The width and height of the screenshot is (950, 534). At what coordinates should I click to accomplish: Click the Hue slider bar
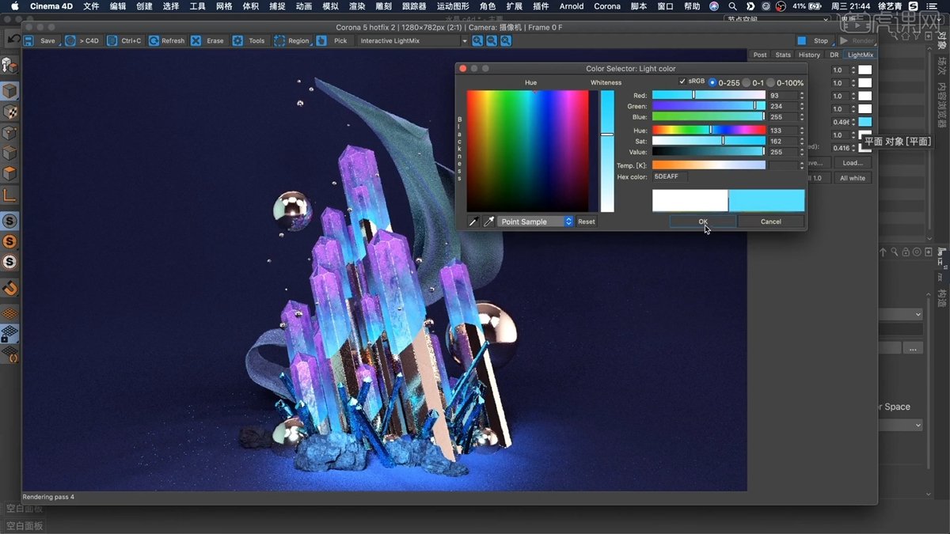tap(709, 130)
